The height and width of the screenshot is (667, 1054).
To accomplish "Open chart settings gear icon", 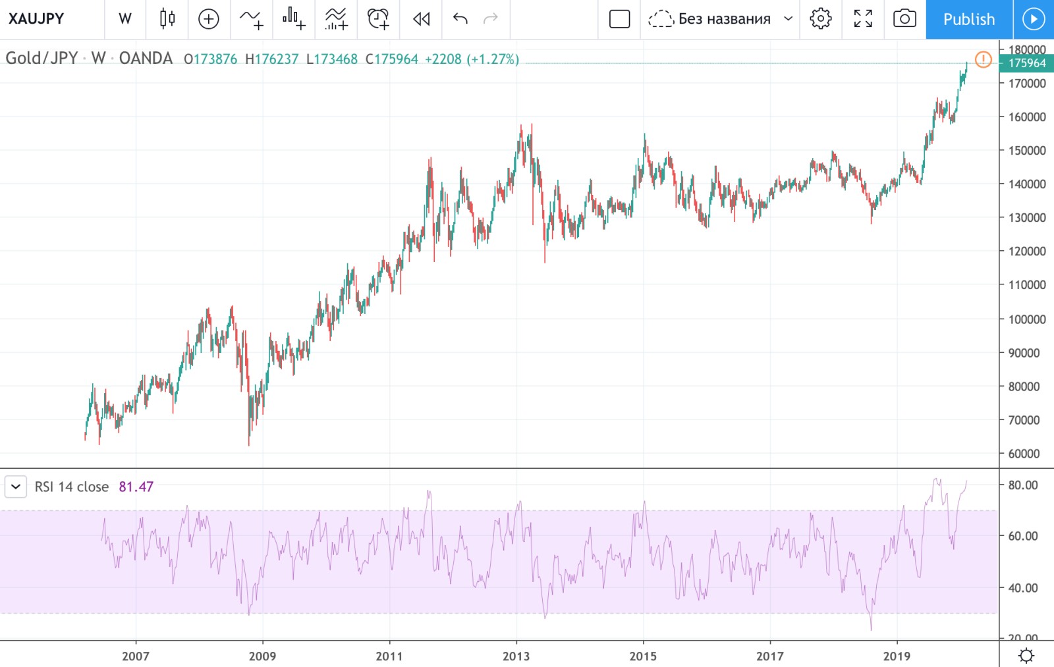I will pos(821,19).
